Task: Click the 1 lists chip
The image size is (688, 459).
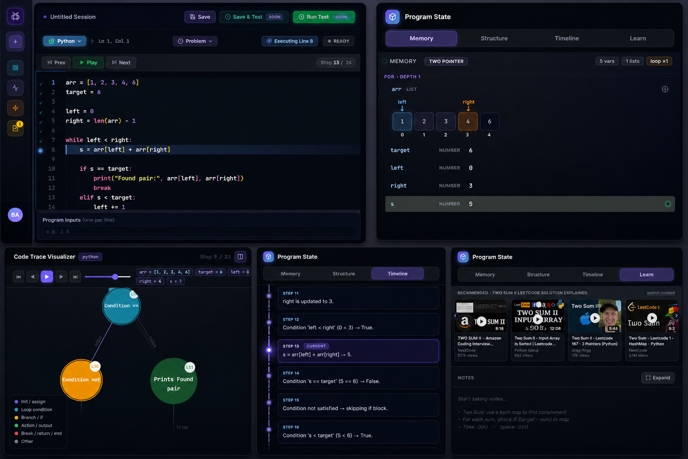Action: 632,61
